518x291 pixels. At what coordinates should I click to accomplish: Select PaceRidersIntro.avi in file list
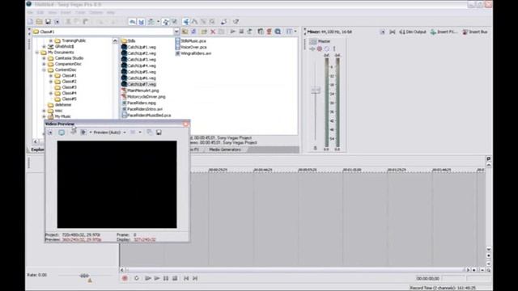tap(145, 109)
